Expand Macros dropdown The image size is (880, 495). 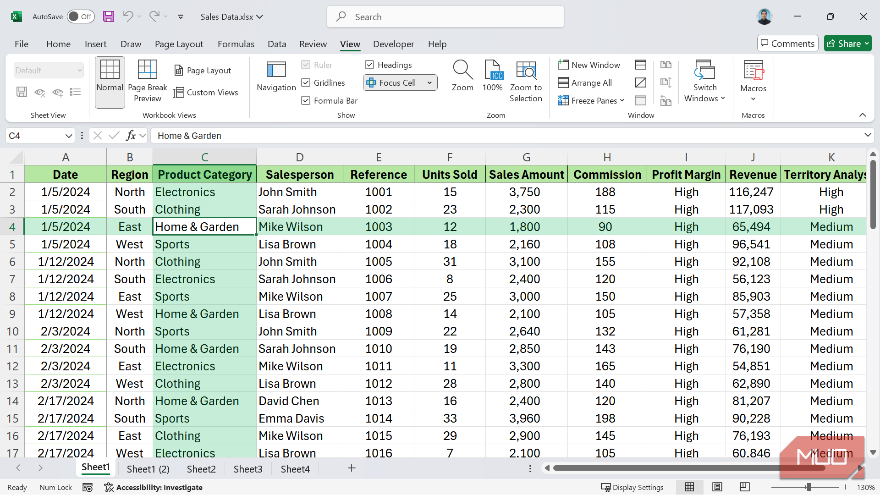pos(753,99)
